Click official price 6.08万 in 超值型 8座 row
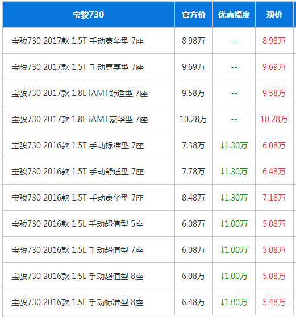Image resolution: width=296 pixels, height=317 pixels. pos(193,276)
